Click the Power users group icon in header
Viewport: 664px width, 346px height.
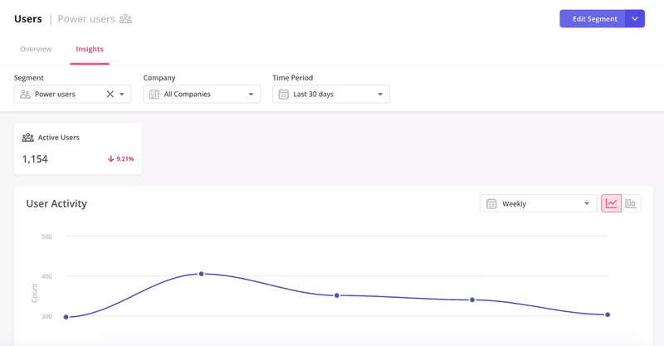click(x=125, y=19)
